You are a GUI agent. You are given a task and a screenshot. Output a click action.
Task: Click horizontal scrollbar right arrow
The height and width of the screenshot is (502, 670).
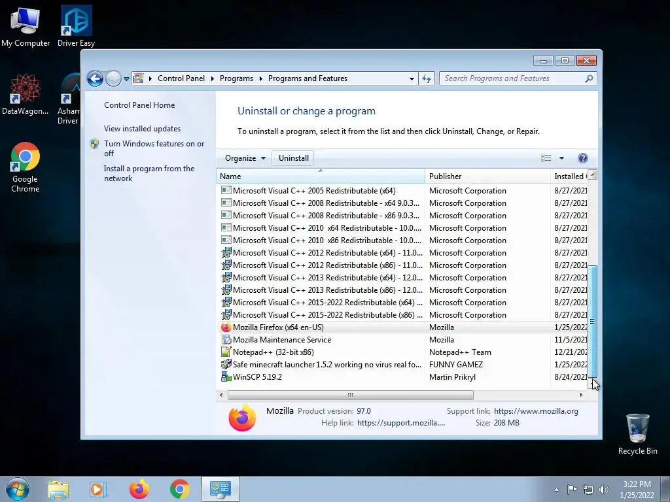pos(581,395)
